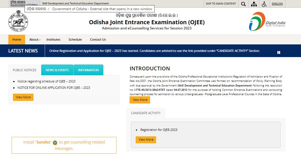Click the Odisha government emblem logo
The image size is (301, 160).
coord(18,21)
